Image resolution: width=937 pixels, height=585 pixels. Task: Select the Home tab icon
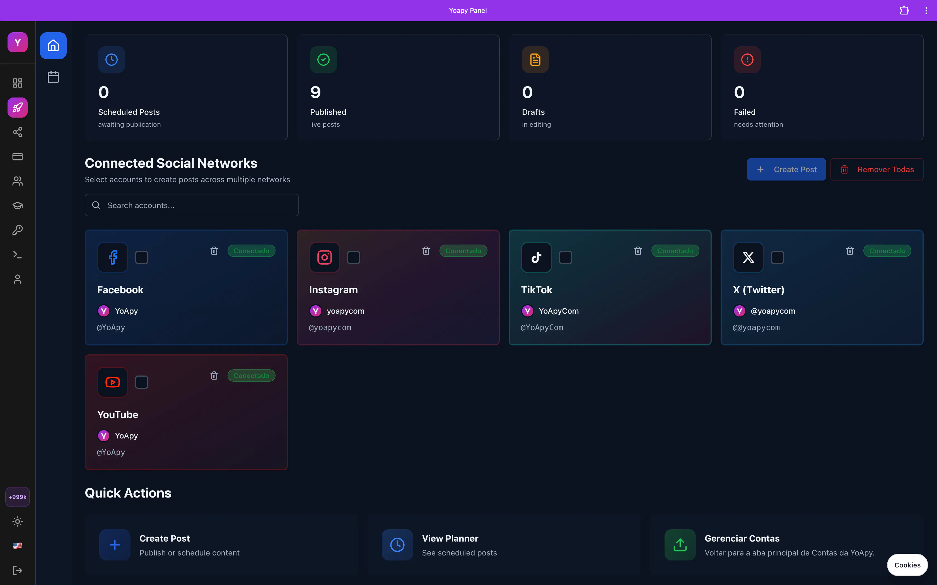(x=53, y=46)
